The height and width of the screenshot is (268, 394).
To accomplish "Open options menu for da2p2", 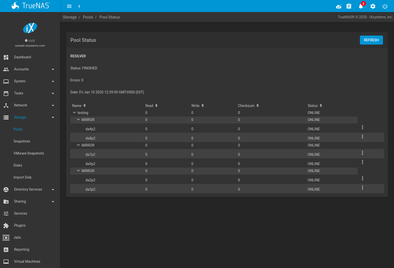I will (362, 178).
